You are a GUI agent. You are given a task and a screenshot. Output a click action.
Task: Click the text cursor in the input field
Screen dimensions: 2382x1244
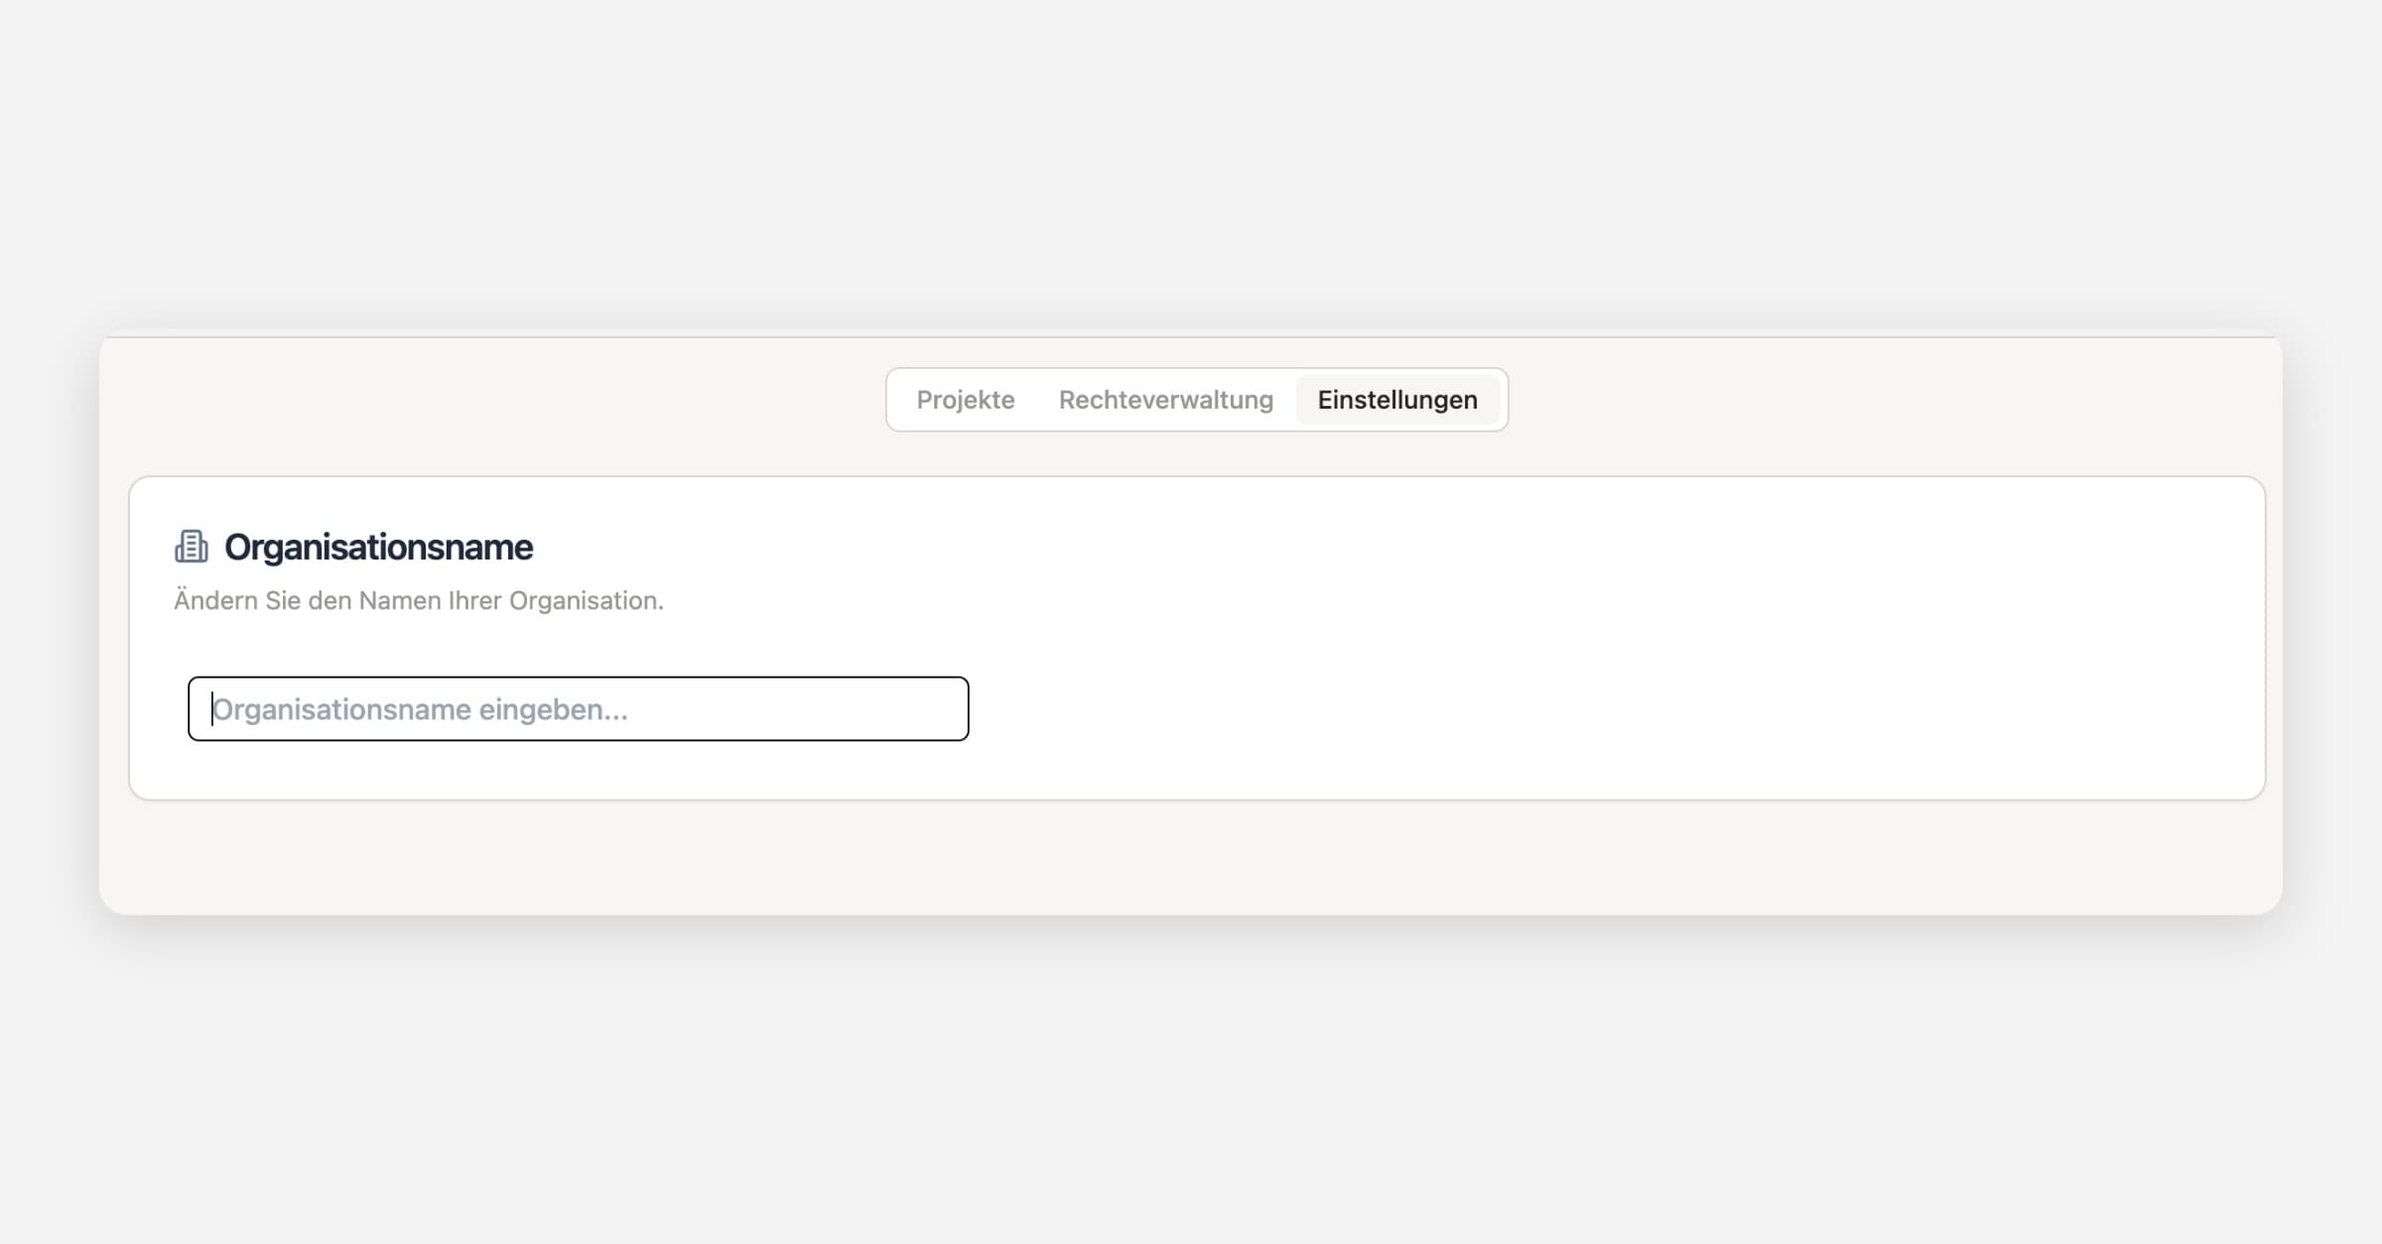212,709
